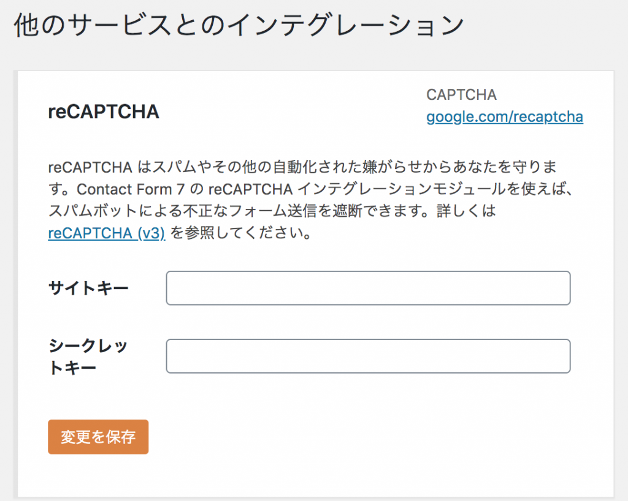The image size is (628, 501).
Task: Click the gray CAPTCHA category label
Action: click(x=461, y=95)
